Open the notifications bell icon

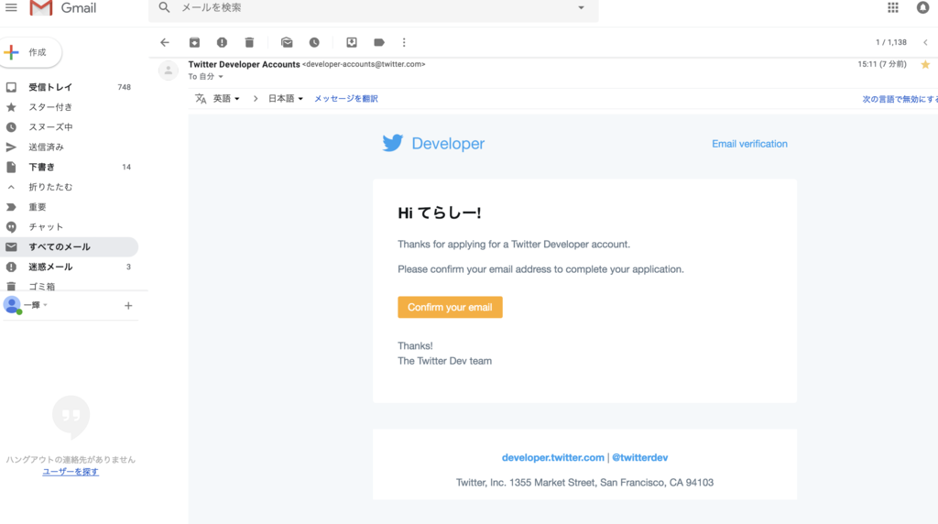click(x=923, y=7)
